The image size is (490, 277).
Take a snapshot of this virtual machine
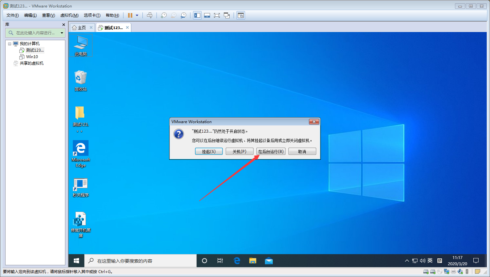point(163,15)
